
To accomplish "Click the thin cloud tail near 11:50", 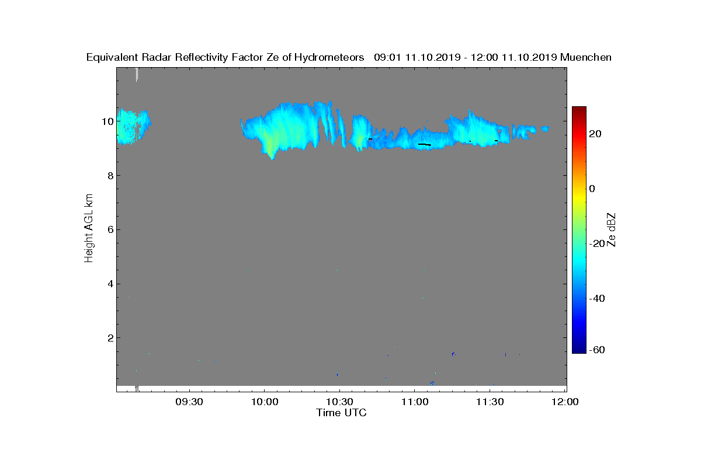I will [545, 128].
